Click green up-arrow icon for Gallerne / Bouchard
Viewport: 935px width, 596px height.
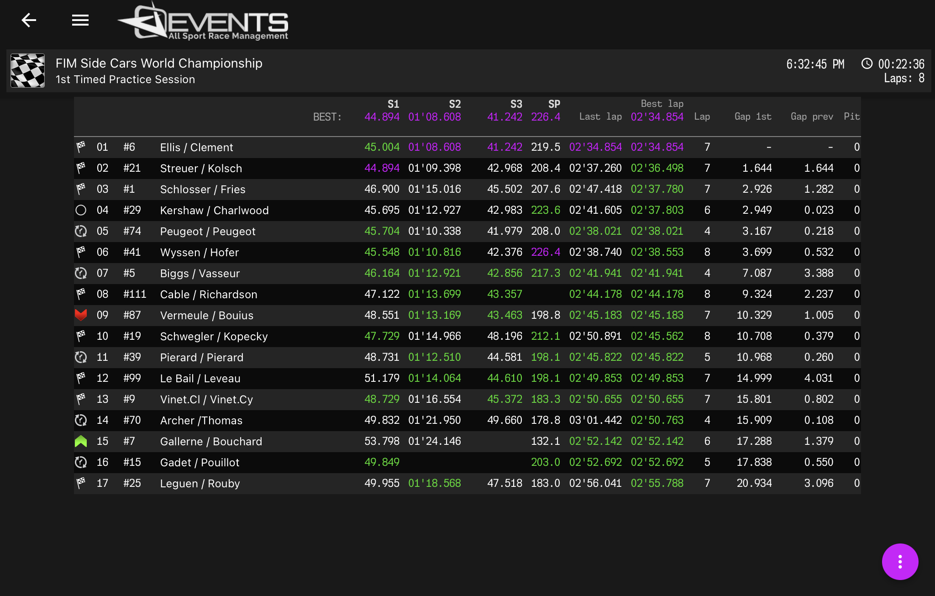(x=81, y=441)
